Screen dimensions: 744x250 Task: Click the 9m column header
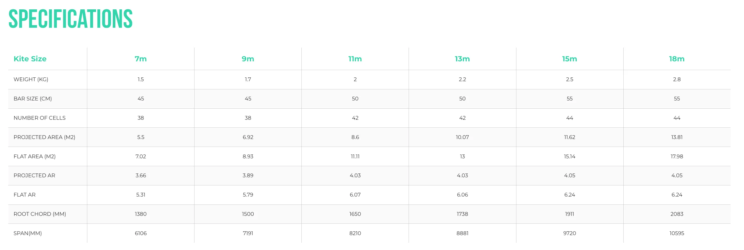coord(248,59)
